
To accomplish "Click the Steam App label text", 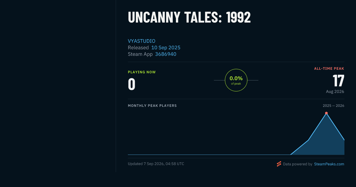I will click(x=140, y=54).
